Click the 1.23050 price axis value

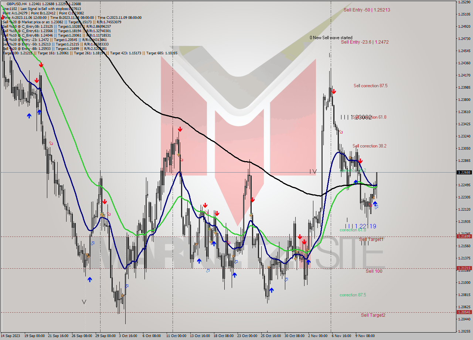[464, 149]
